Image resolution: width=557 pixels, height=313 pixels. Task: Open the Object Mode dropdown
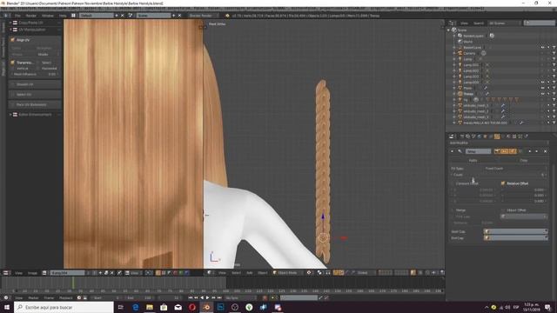click(289, 272)
